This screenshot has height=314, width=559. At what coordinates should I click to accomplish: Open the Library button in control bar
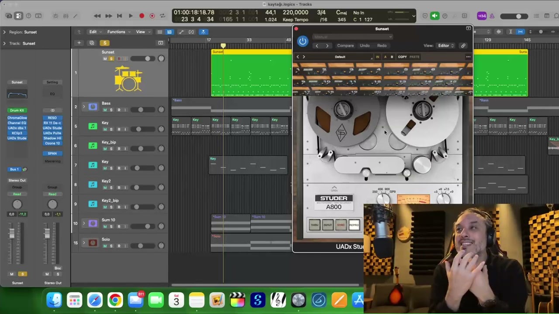pos(9,16)
